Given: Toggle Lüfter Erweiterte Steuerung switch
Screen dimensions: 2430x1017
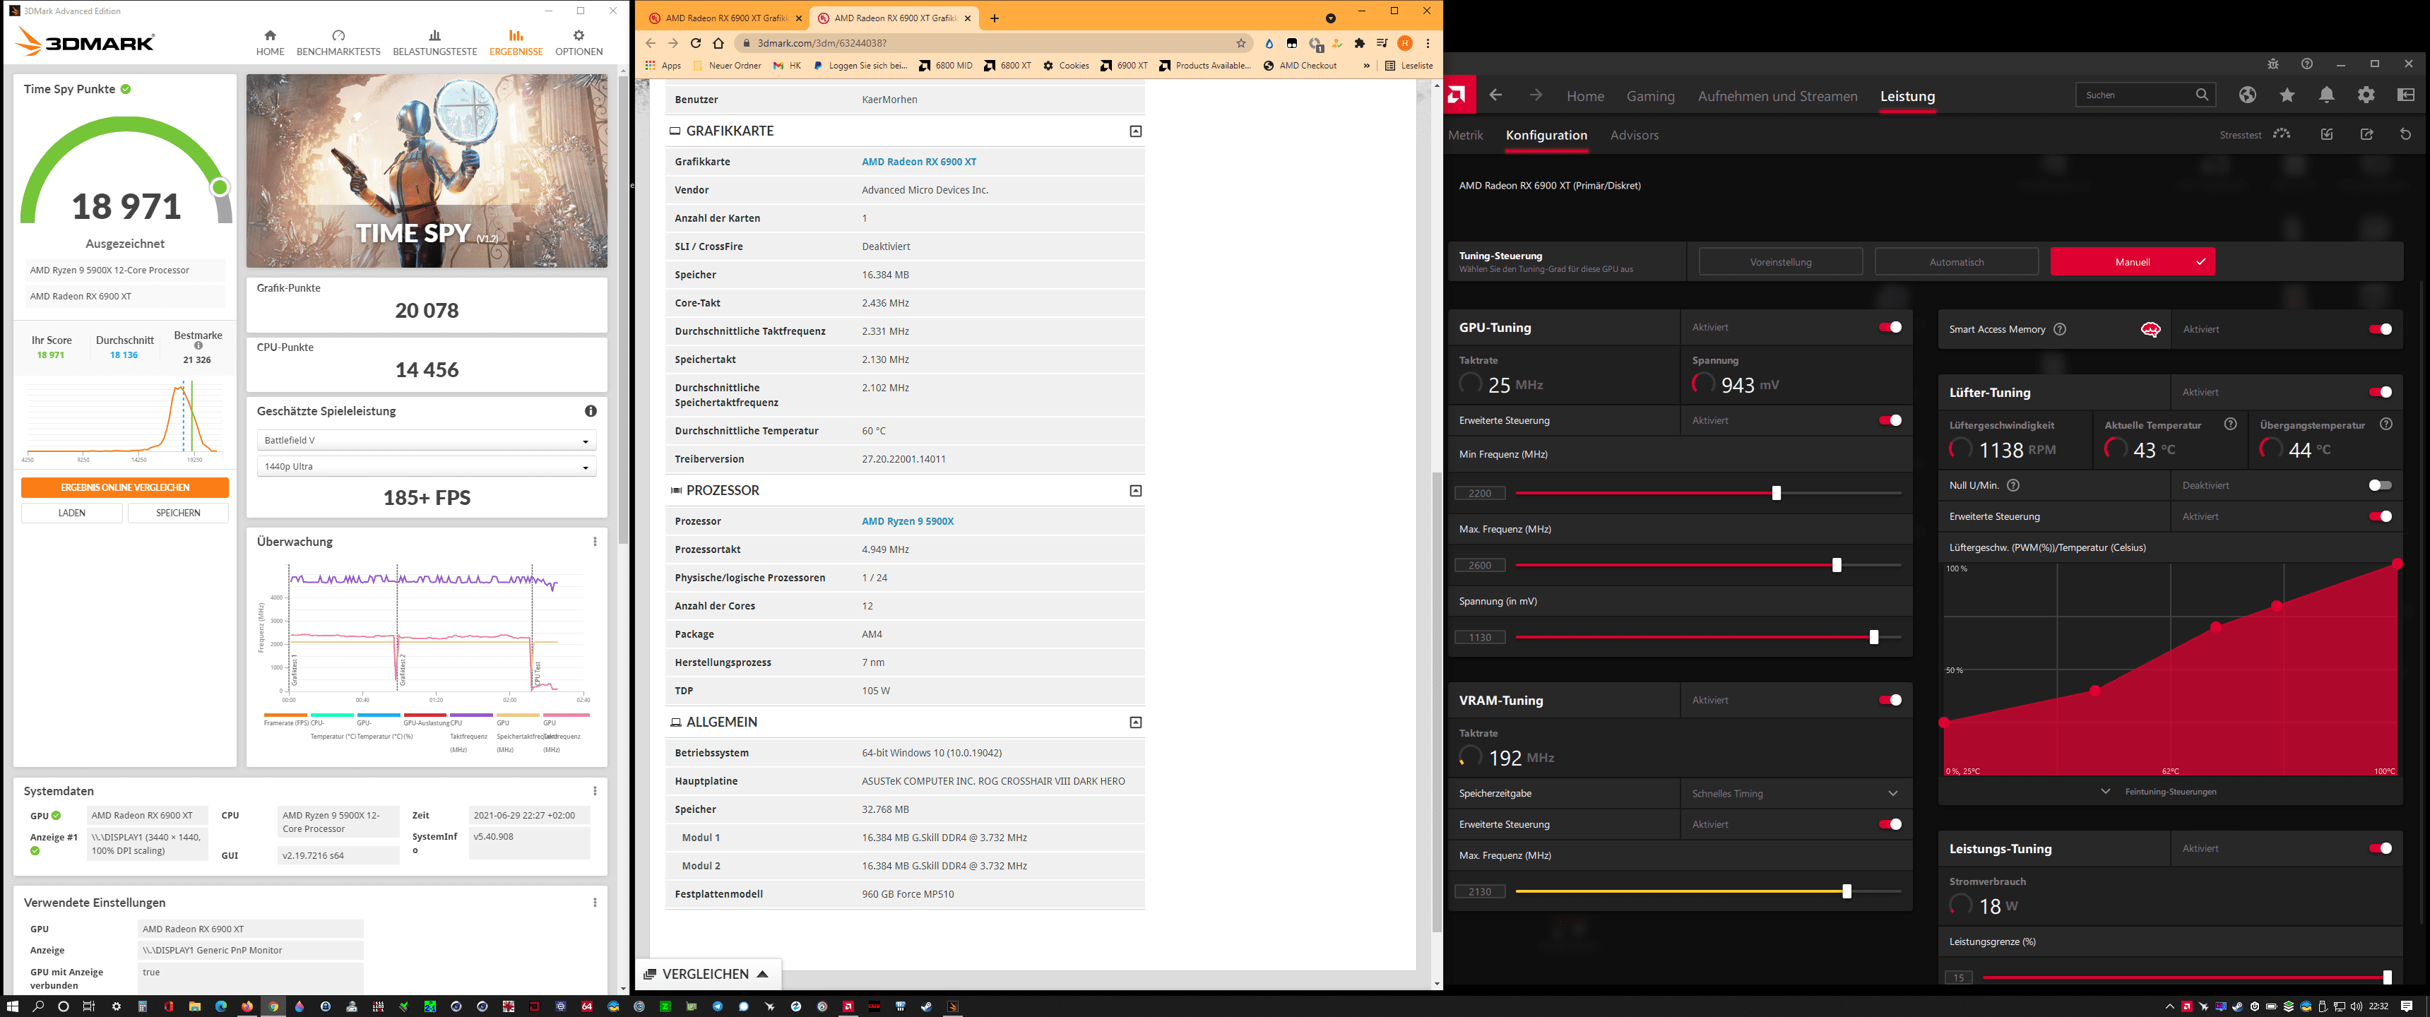Looking at the screenshot, I should coord(2380,516).
